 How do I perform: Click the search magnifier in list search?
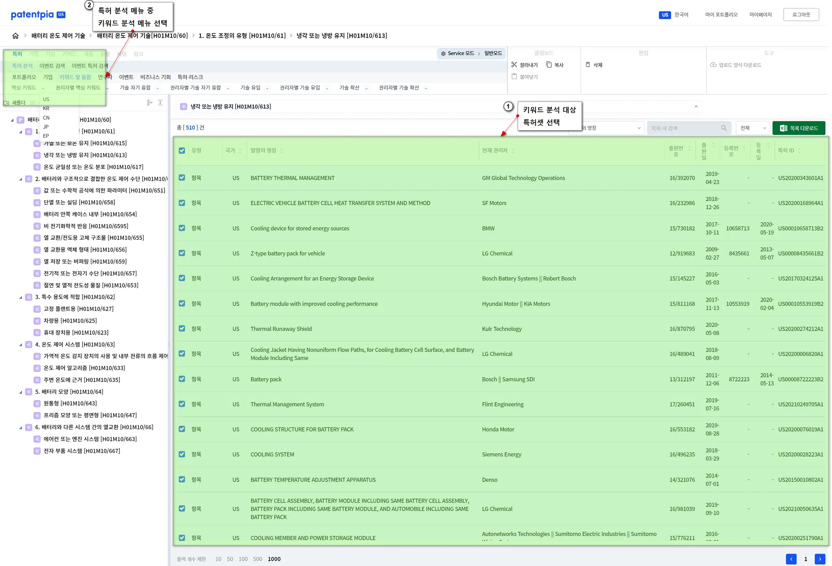[x=724, y=128]
